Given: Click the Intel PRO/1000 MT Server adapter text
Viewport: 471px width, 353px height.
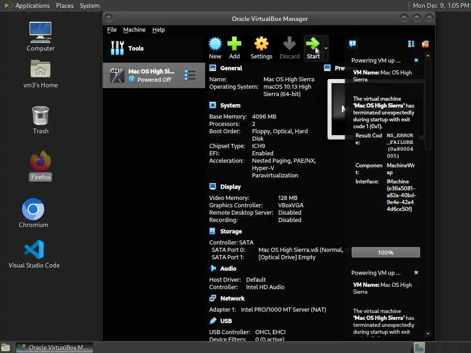Looking at the screenshot, I should click(x=283, y=309).
